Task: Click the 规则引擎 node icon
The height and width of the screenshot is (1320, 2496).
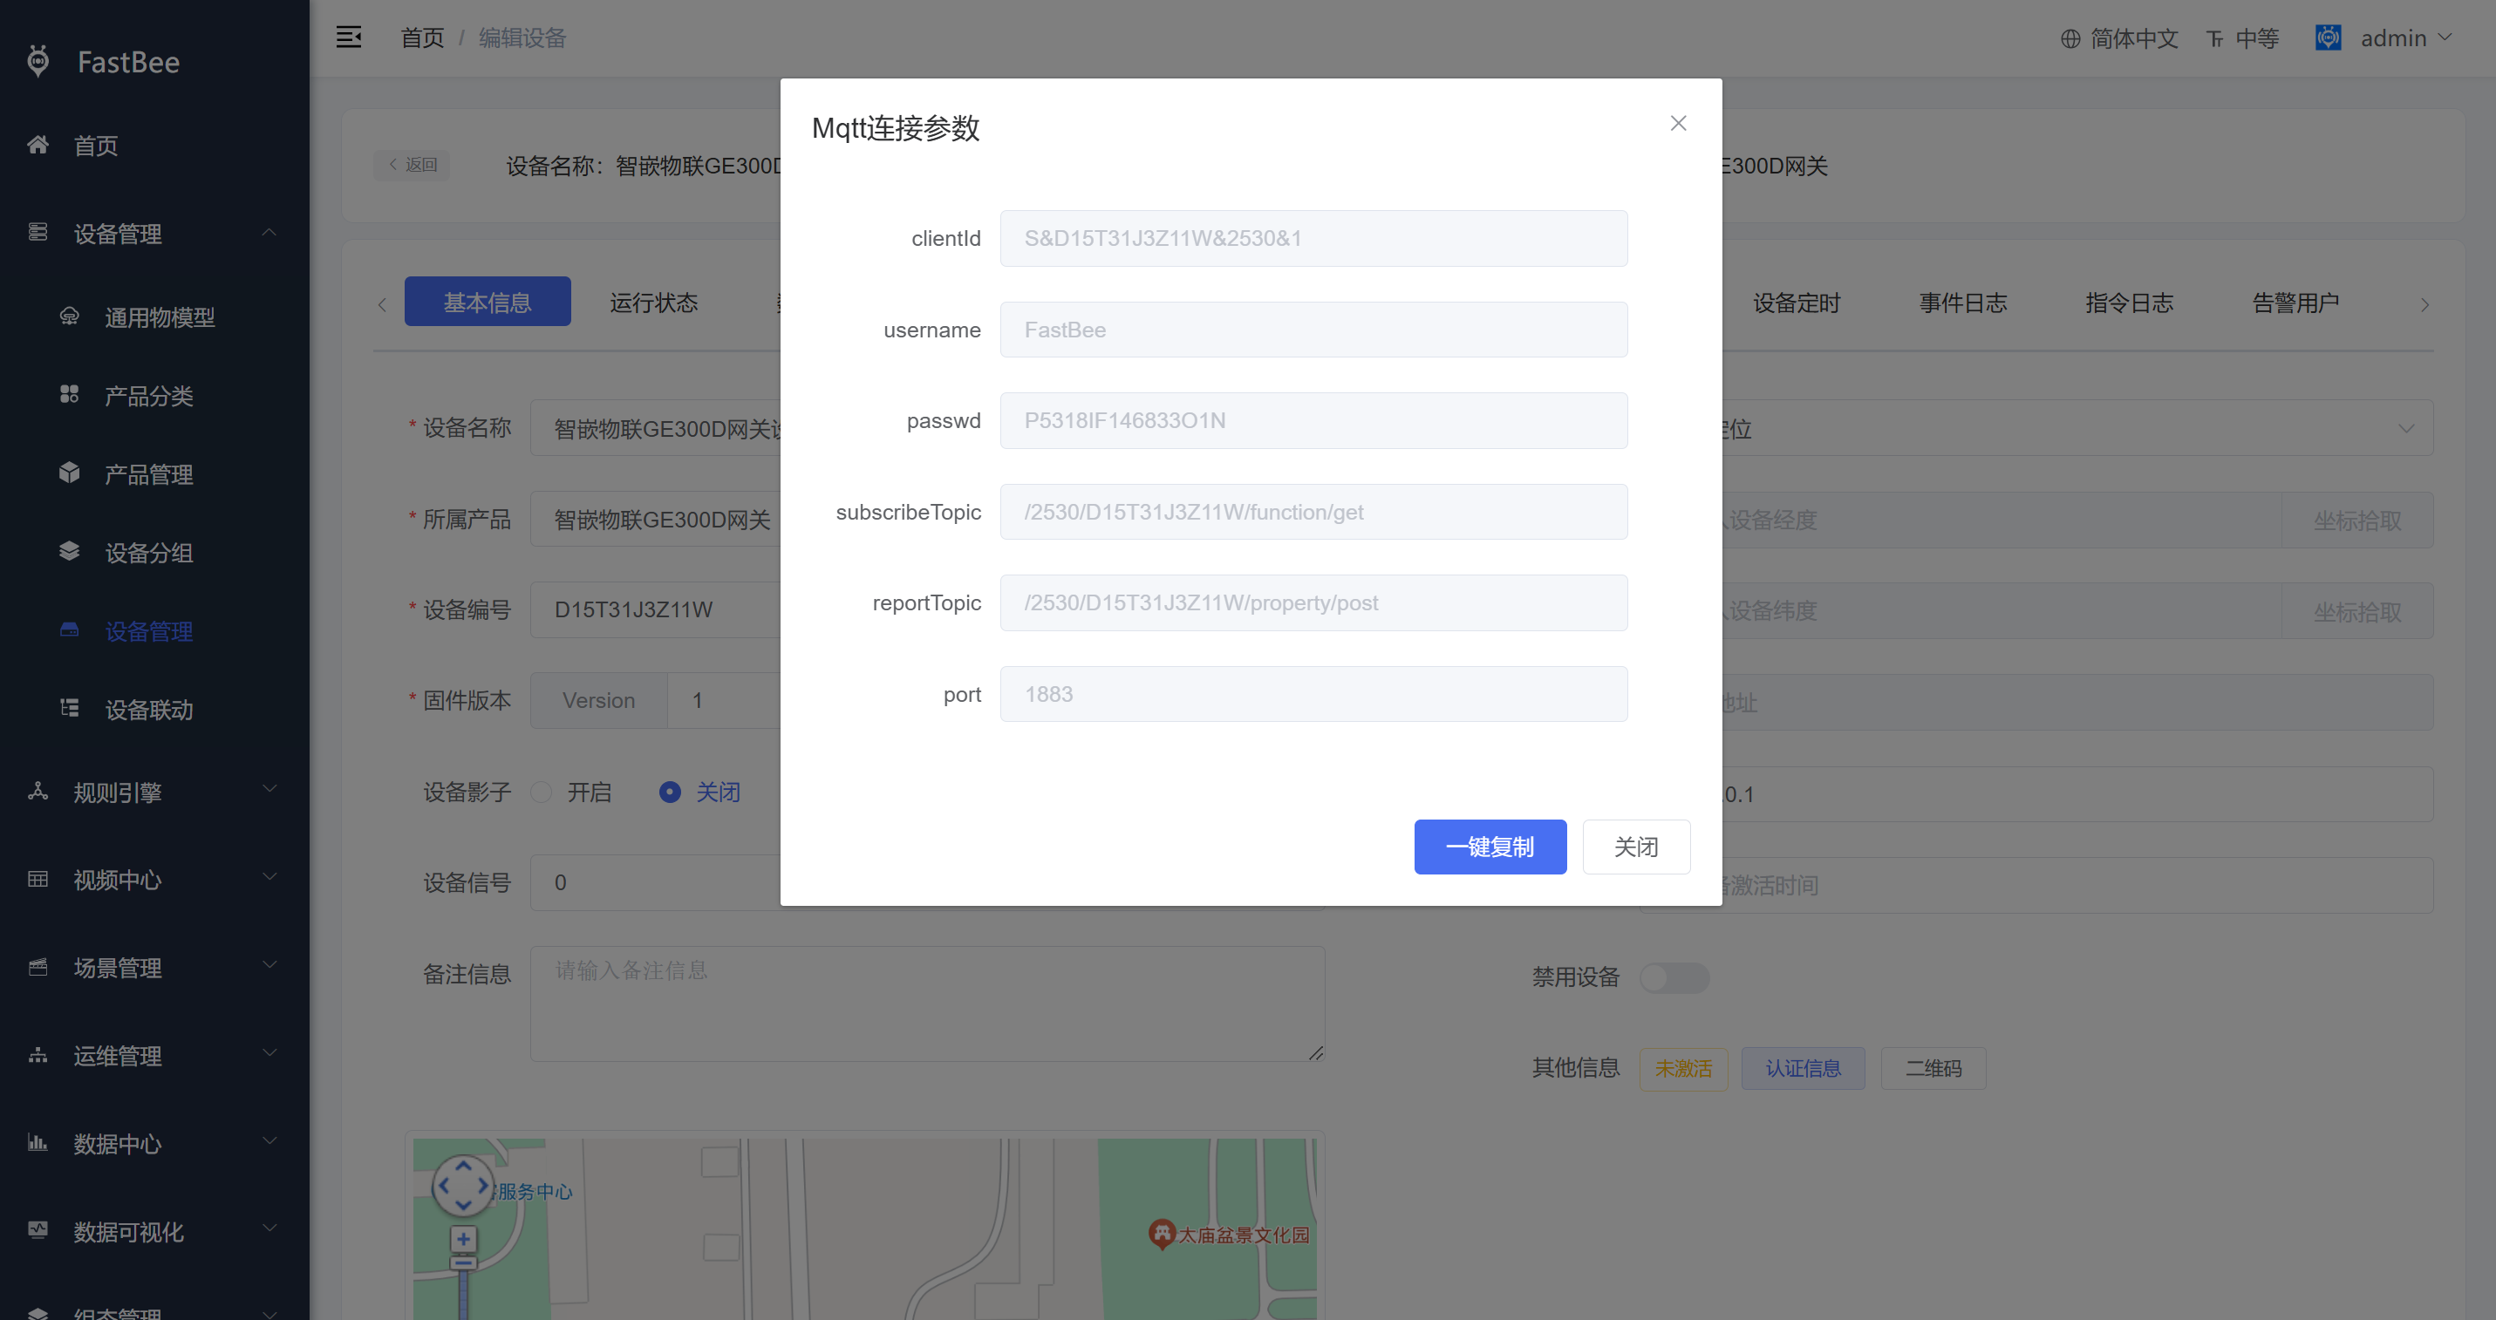Action: click(38, 792)
